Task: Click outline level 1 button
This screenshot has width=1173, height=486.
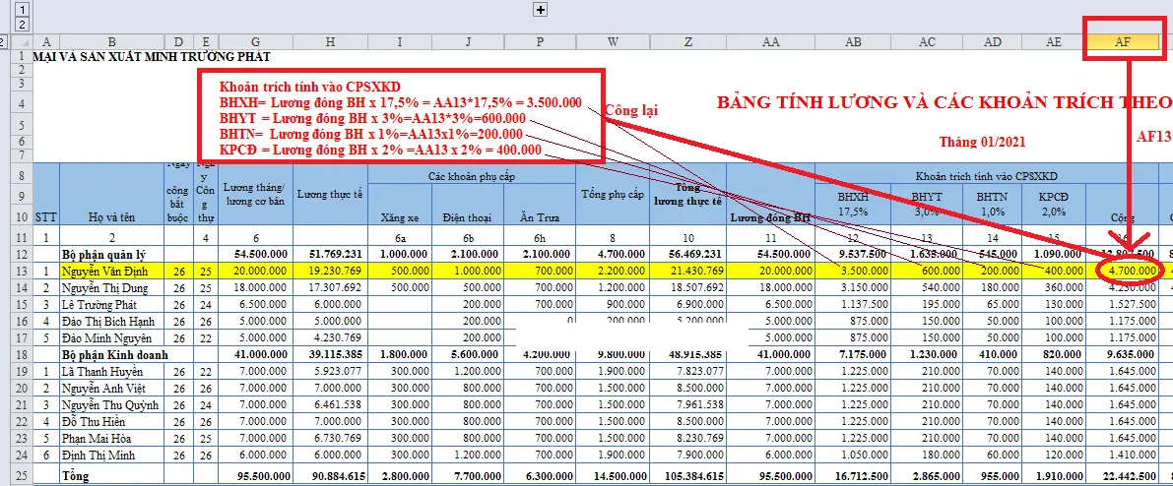Action: pyautogui.click(x=23, y=9)
